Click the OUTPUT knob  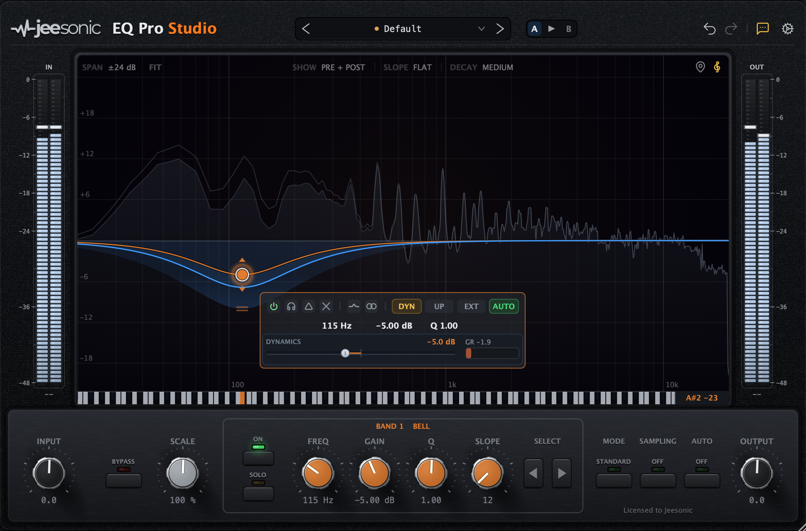[x=757, y=473]
